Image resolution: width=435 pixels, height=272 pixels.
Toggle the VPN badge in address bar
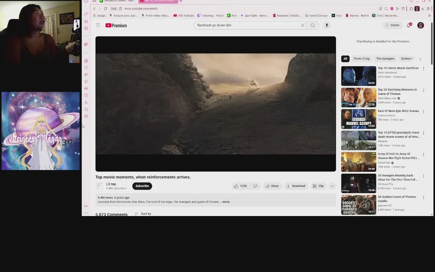point(114,9)
